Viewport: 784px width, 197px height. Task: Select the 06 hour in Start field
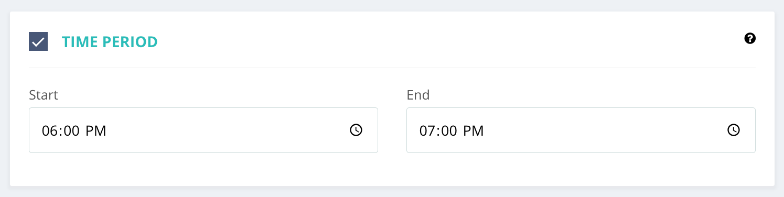[x=49, y=131]
